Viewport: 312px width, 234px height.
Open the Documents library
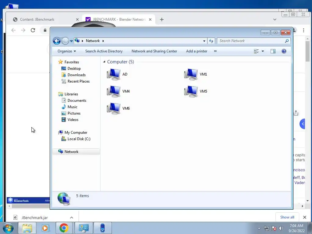coord(77,101)
